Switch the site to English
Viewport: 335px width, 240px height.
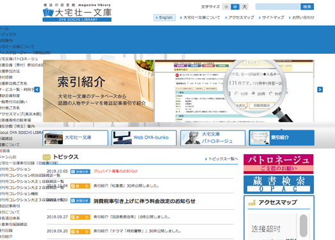(164, 17)
